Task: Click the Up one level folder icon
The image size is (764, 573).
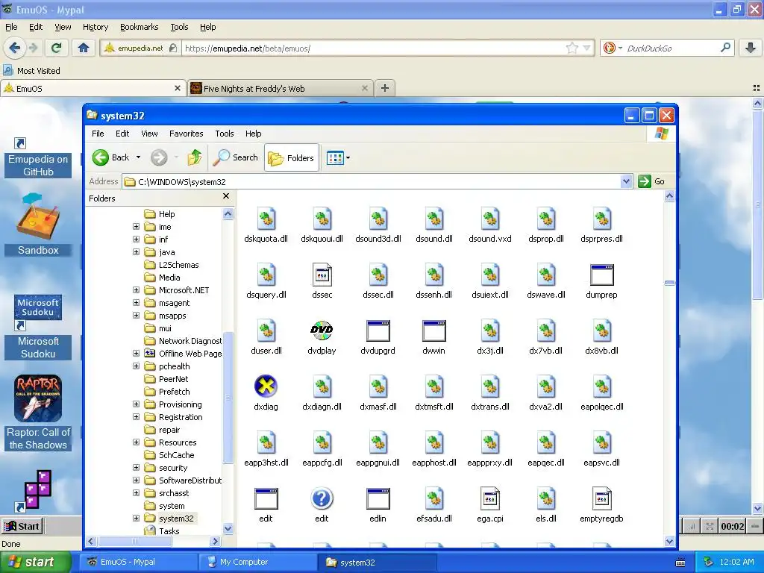Action: [x=195, y=157]
